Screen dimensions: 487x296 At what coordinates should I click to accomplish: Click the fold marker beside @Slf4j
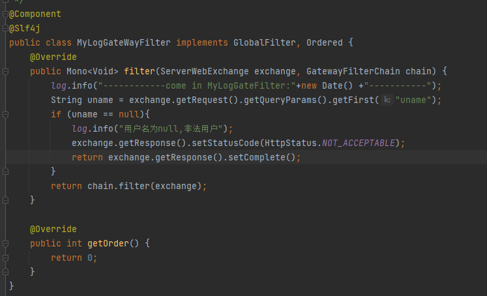click(x=4, y=28)
